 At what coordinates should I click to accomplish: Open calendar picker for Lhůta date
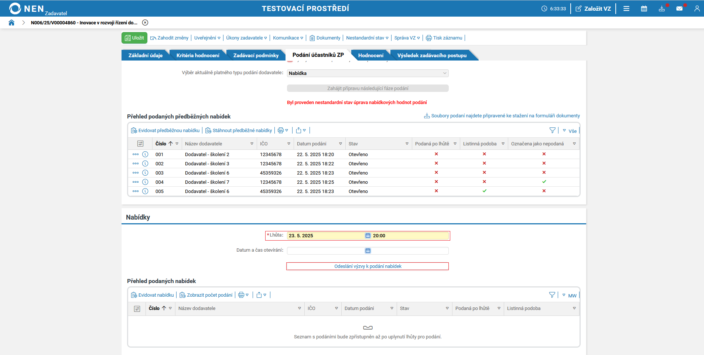[x=368, y=236]
